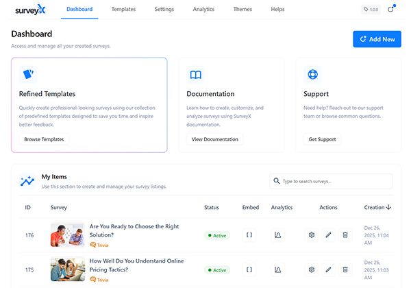Viewport: 411px width, 288px height.
Task: Click creation date Dec 26, 2025, 11:03 AM
Action: pos(376,270)
